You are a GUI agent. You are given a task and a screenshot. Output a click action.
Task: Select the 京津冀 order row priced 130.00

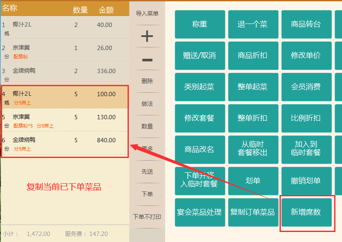click(x=65, y=120)
